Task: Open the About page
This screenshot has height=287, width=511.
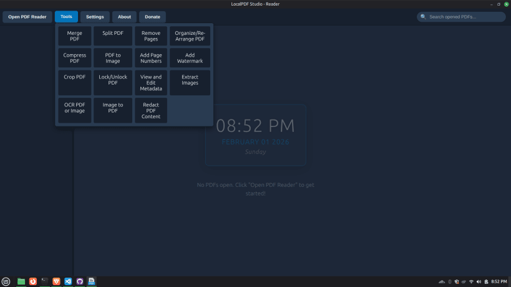Action: click(x=124, y=17)
